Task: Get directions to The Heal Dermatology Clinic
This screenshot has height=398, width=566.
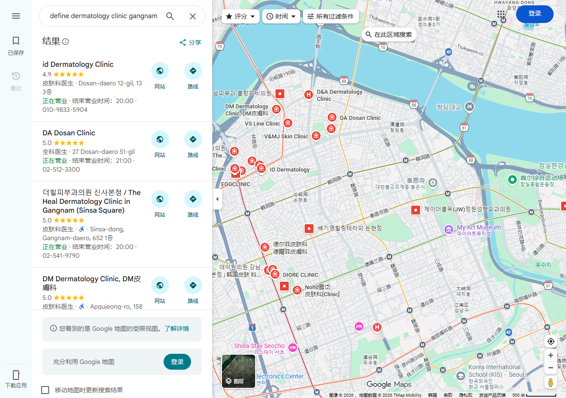Action: click(193, 199)
